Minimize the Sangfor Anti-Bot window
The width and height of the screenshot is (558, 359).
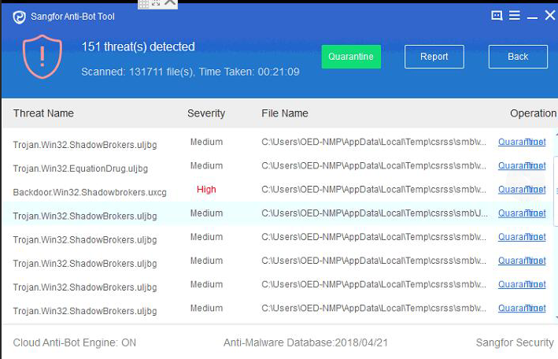tap(532, 16)
